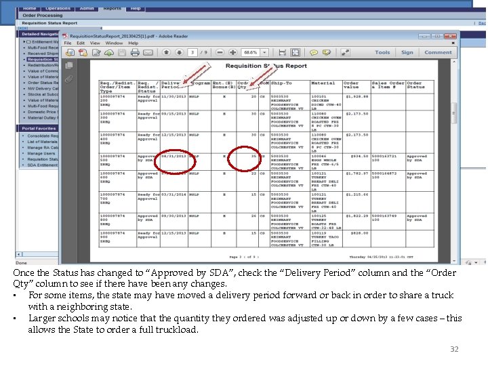Viewport: 488px width, 366px height.
Task: Click the read mode expand icon
Action: pos(345,53)
